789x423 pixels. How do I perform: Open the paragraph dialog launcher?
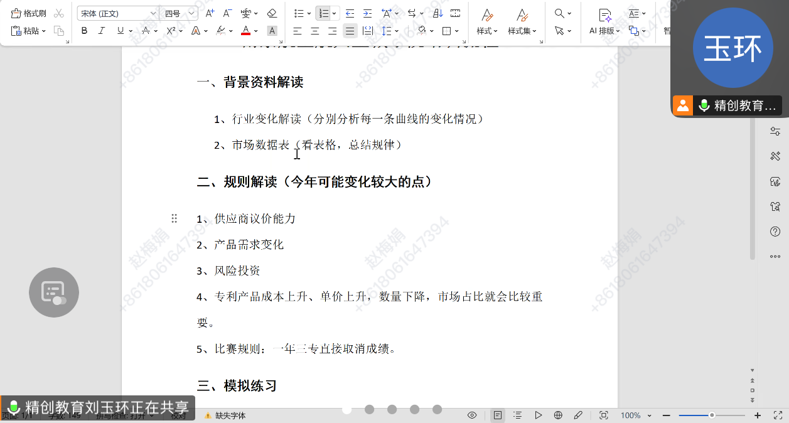click(x=464, y=41)
